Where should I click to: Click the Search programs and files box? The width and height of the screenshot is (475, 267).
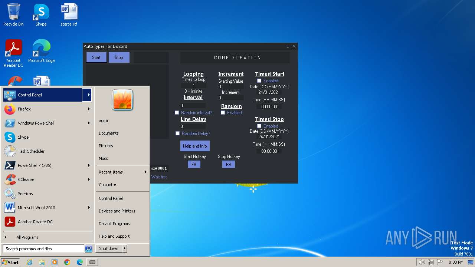[43, 249]
